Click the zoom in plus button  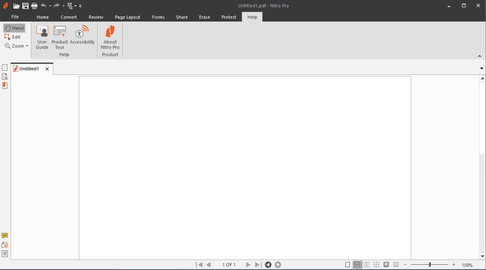(x=454, y=265)
